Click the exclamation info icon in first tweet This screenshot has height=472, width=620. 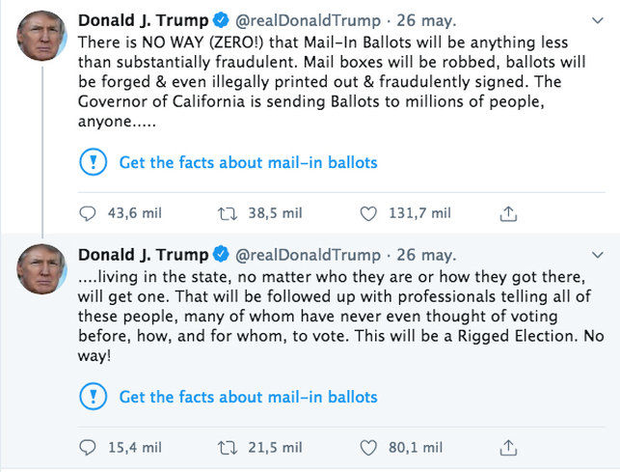[x=92, y=162]
